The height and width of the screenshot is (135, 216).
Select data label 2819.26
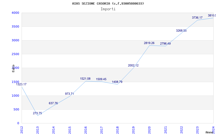(x=149, y=43)
